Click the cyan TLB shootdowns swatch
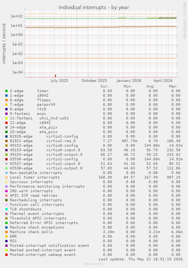This screenshot has height=268, width=188. (x=6, y=209)
